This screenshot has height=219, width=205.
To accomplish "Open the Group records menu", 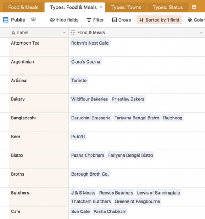I will (122, 20).
